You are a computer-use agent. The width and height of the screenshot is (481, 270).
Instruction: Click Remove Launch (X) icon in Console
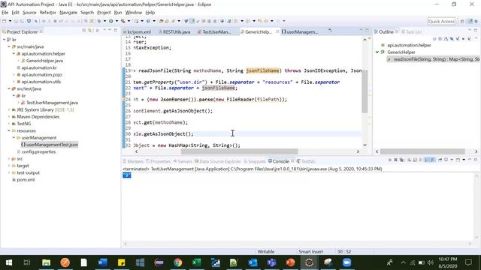pos(395,160)
